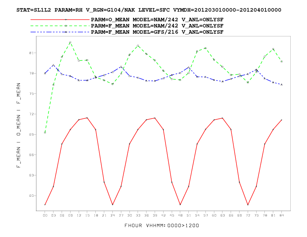
Task: Click x-axis tick label 15
Action: coord(87,215)
